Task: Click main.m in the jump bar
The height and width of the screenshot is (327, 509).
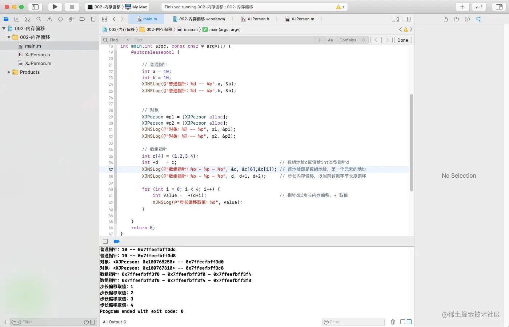Action: pyautogui.click(x=188, y=29)
